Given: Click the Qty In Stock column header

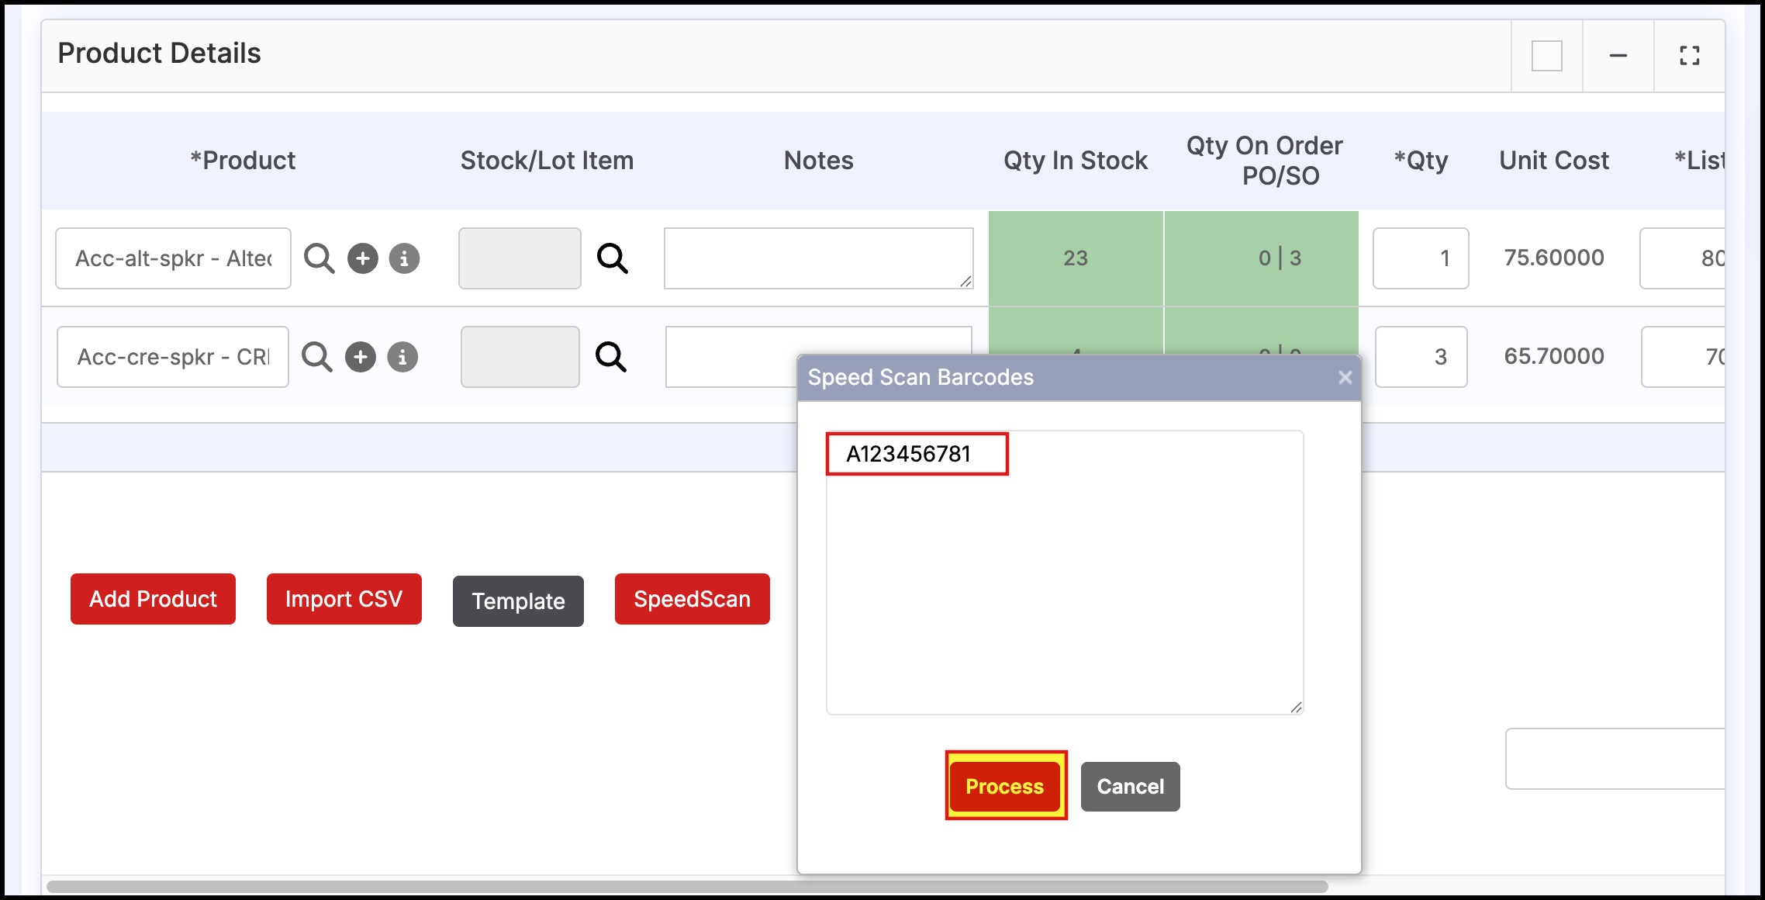Looking at the screenshot, I should (1076, 161).
